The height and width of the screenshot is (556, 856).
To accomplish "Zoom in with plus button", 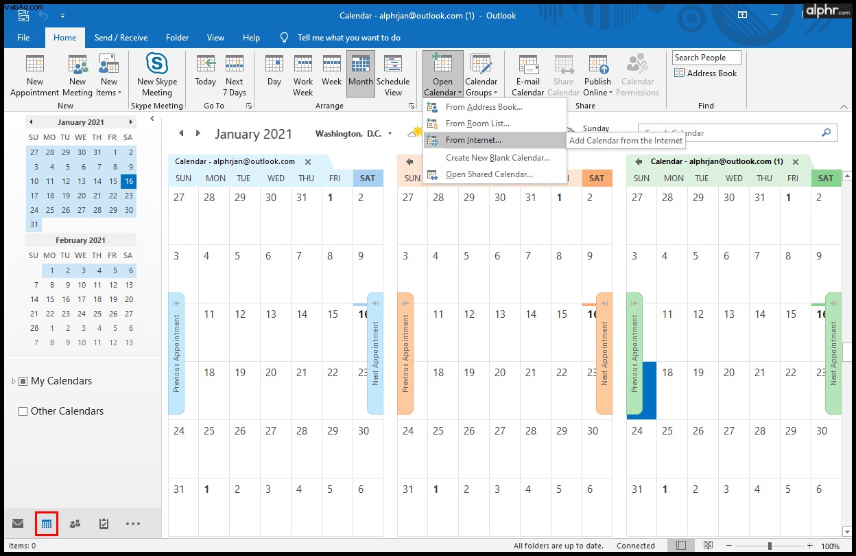I will [x=810, y=546].
